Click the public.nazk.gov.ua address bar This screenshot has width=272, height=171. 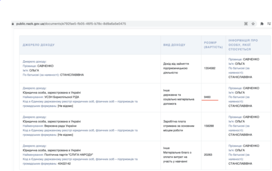tap(71, 24)
